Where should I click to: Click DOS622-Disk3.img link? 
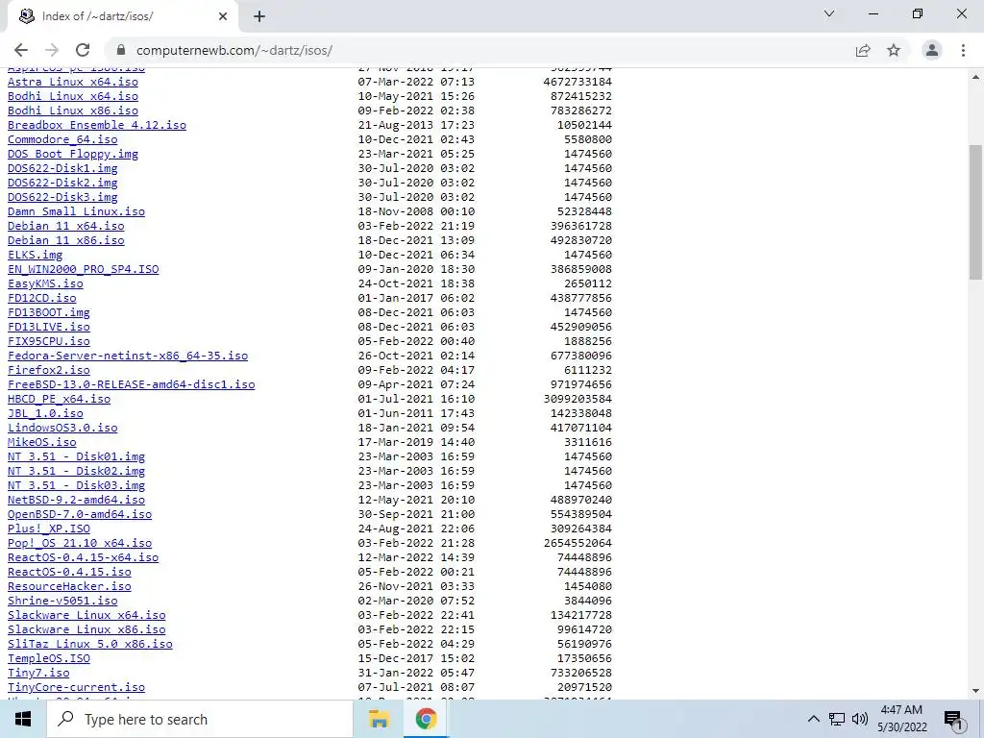point(62,197)
